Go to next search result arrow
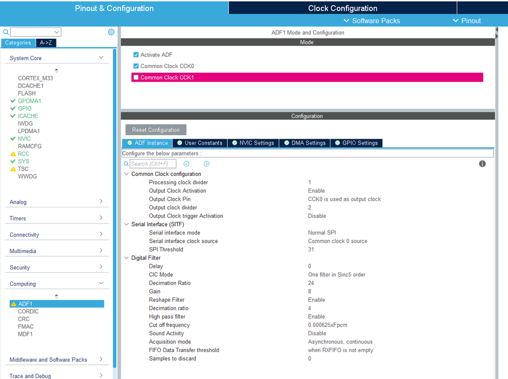The height and width of the screenshot is (379, 508). pos(206,164)
